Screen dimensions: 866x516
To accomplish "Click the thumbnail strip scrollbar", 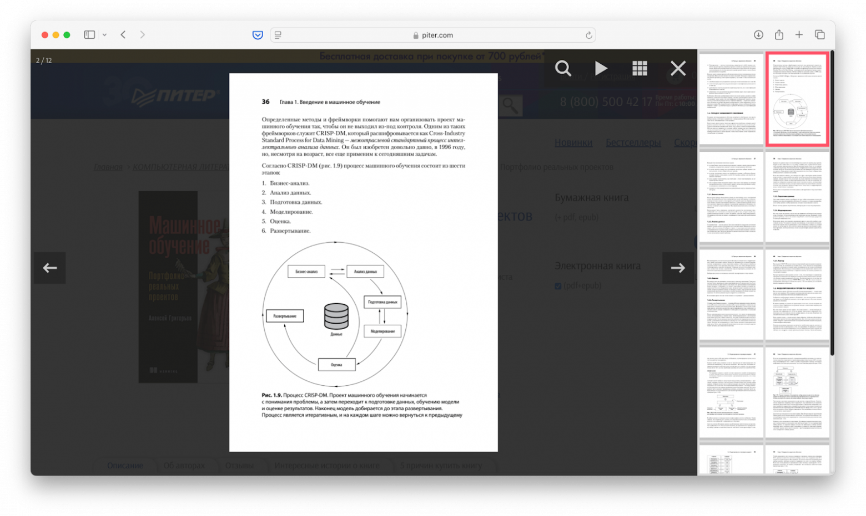I will click(x=832, y=203).
